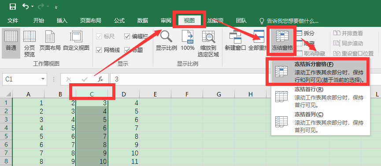Select column G header
This screenshot has width=381, height=166.
218,94
